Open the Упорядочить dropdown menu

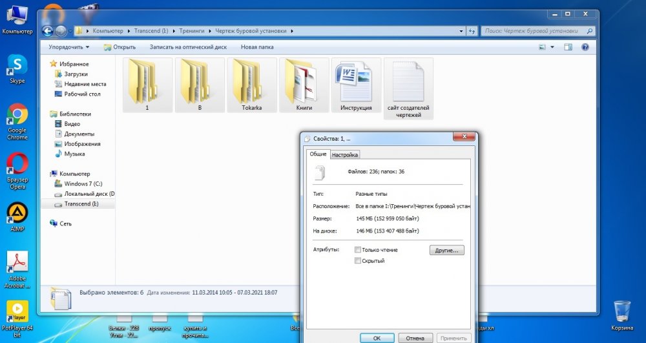68,47
